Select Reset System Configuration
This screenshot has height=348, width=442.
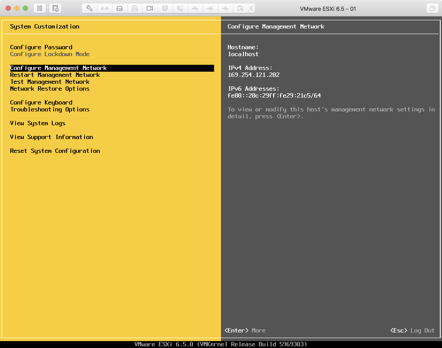click(55, 151)
